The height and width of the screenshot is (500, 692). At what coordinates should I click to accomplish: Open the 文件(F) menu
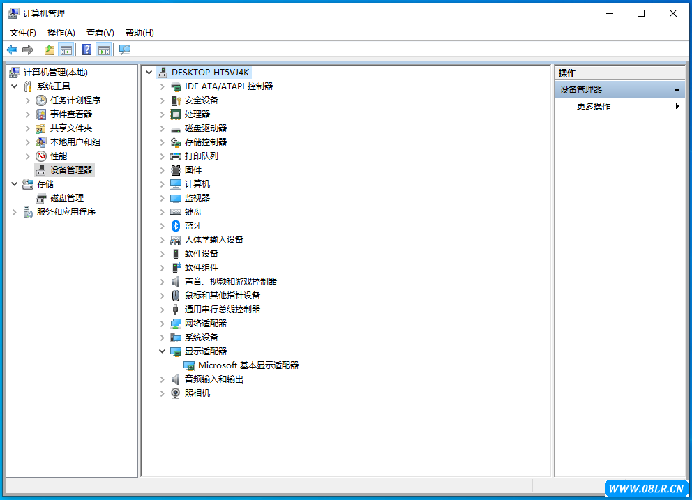coord(22,33)
